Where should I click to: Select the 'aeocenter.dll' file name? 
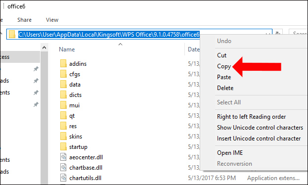click(86, 157)
